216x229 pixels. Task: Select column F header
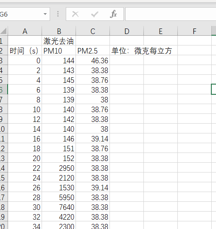(194, 31)
